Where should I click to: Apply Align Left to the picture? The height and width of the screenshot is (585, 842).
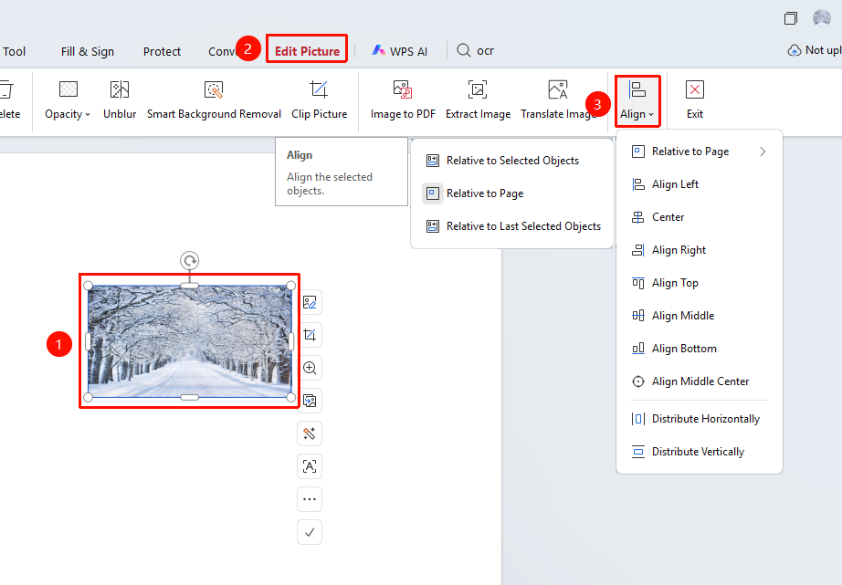[700, 184]
